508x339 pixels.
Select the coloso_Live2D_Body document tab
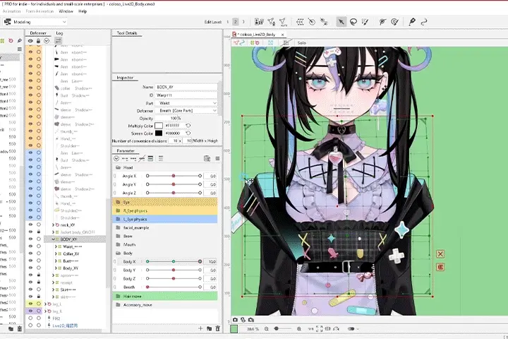click(257, 35)
